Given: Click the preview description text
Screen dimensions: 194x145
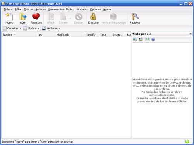Looking at the screenshot, I should [162, 90].
